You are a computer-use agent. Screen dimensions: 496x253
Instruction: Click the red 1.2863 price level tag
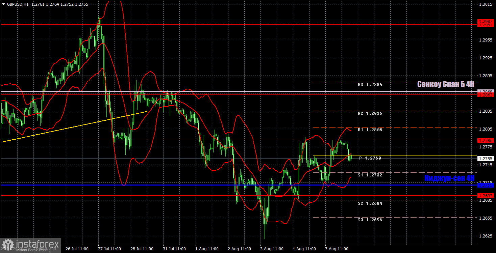pyautogui.click(x=486, y=95)
